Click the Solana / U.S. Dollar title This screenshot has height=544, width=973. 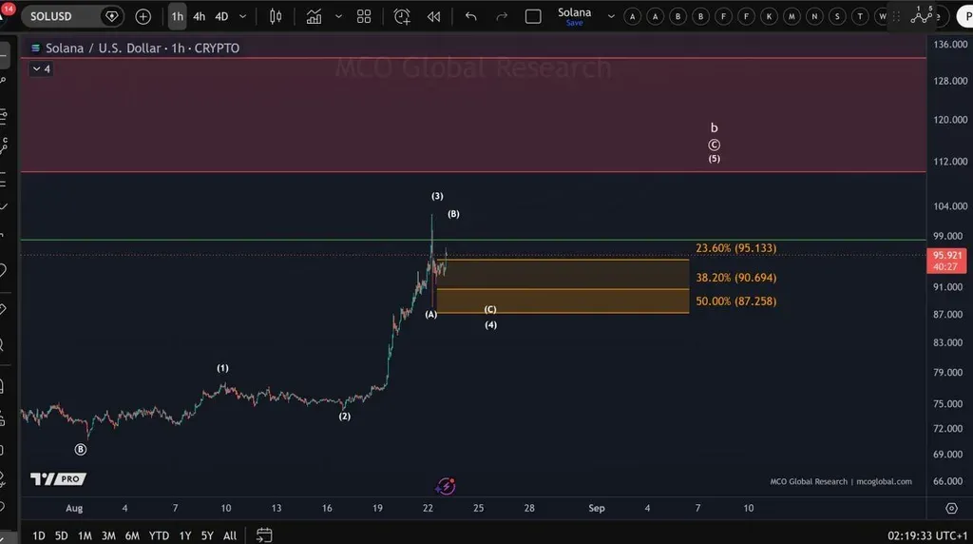point(103,48)
